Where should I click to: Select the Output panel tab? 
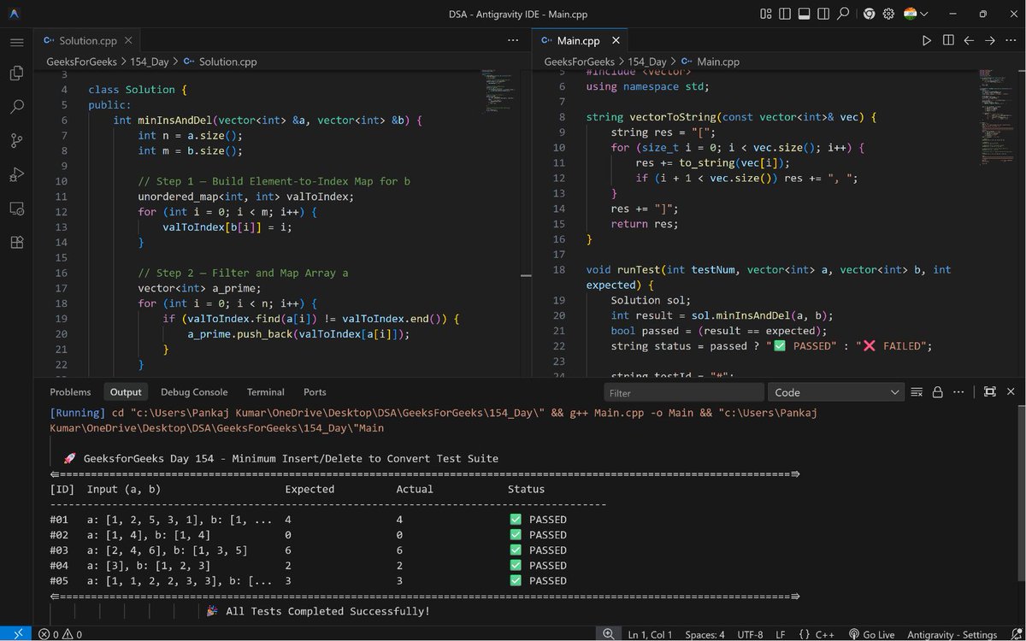126,392
